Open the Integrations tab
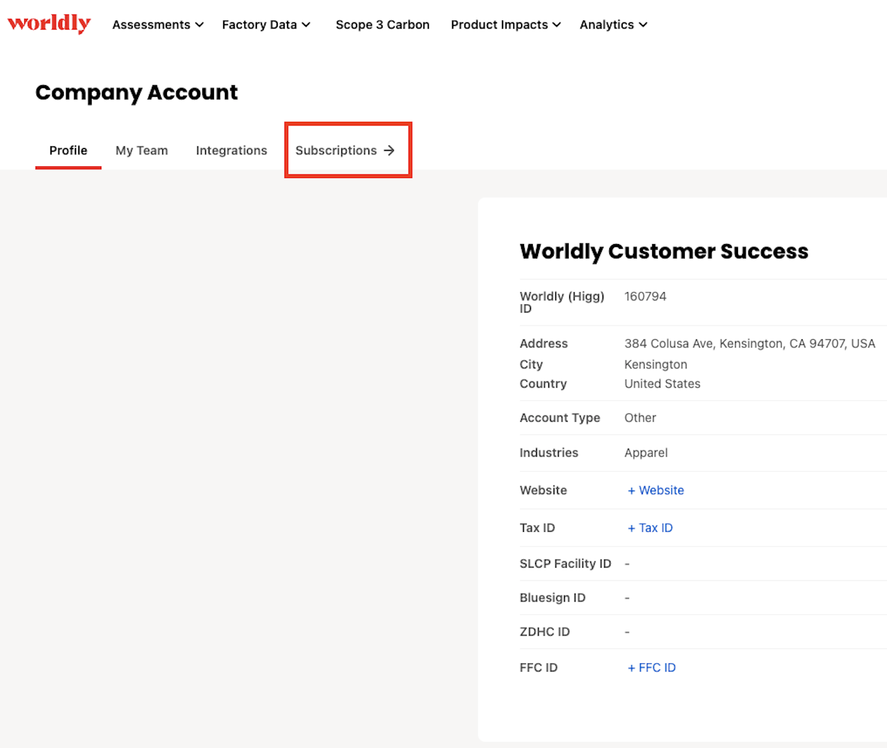 231,150
